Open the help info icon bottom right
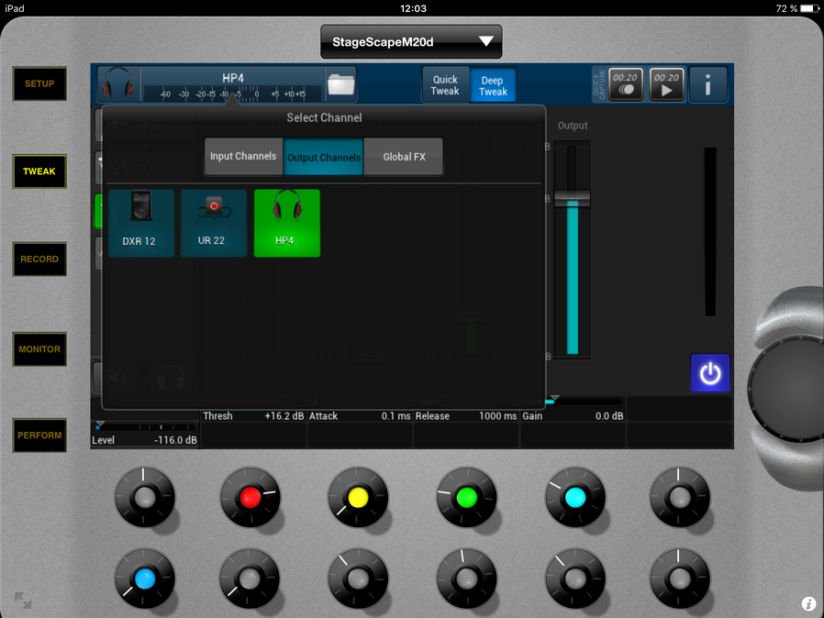 [808, 603]
